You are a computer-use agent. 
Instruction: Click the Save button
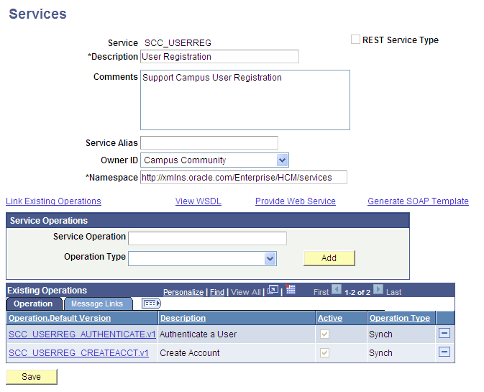click(32, 377)
